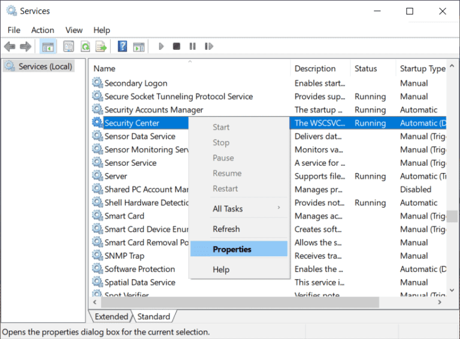Click the Export List toolbar icon
The width and height of the screenshot is (460, 339).
coord(101,47)
